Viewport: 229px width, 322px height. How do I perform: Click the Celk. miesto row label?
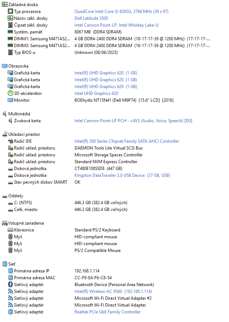pos(26,210)
